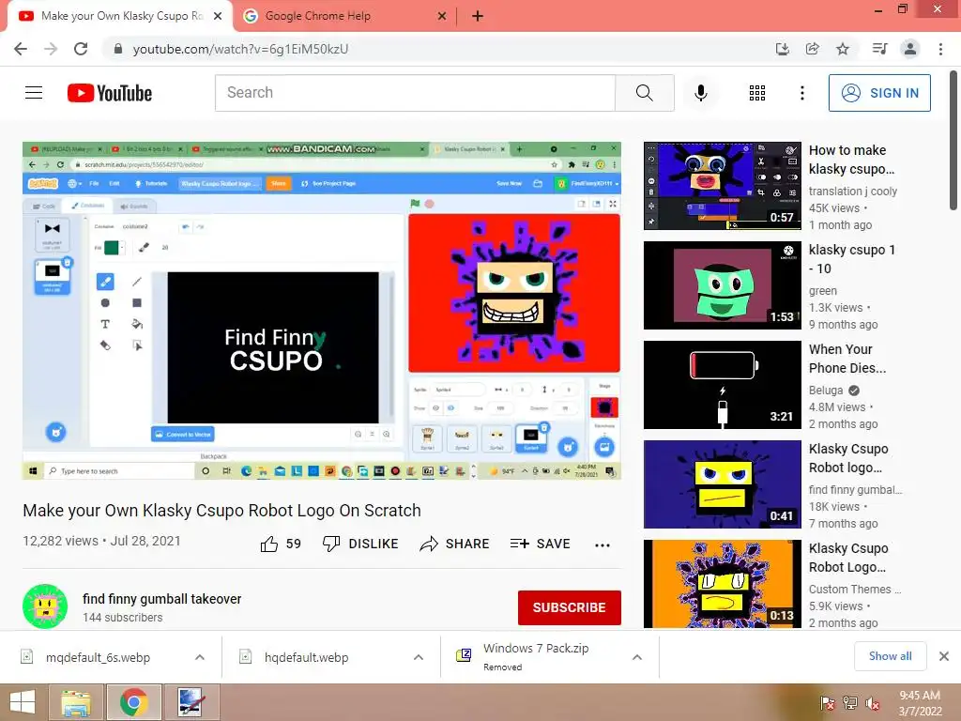Open YouTube settings three-dot menu
Screen dimensions: 961x721
[x=801, y=93]
